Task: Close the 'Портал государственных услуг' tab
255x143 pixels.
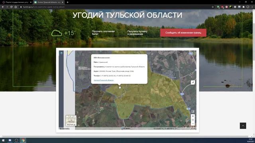Action: 31,2
